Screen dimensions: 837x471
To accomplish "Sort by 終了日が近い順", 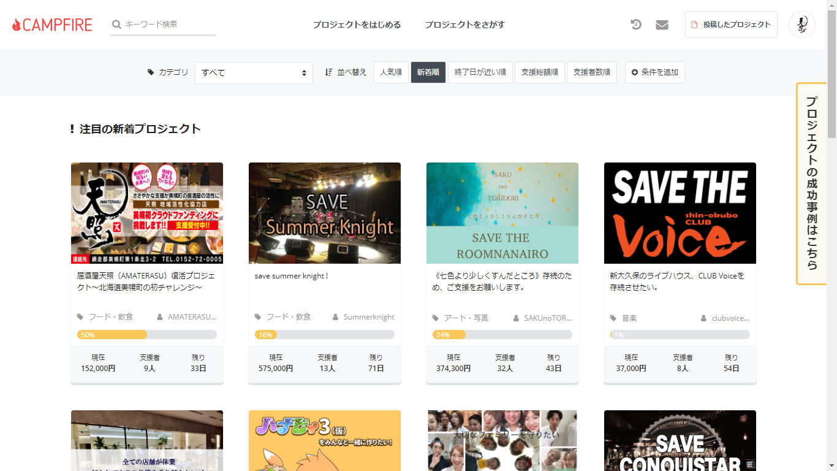I will pyautogui.click(x=480, y=72).
